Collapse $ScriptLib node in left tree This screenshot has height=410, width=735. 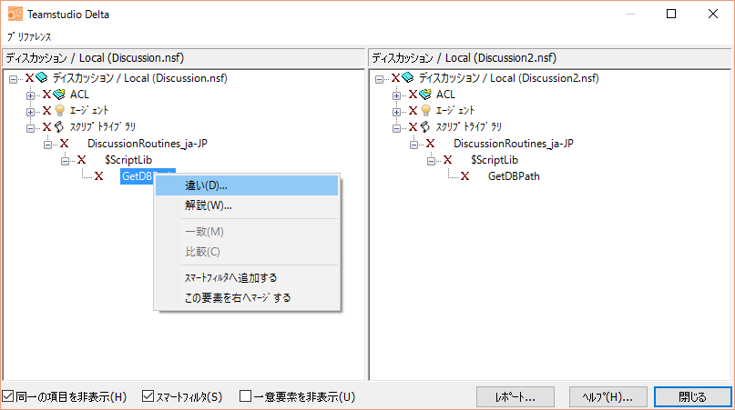(x=65, y=160)
